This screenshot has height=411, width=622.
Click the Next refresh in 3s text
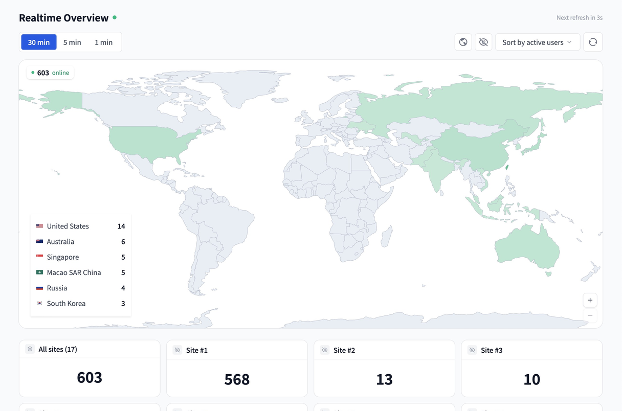click(580, 17)
